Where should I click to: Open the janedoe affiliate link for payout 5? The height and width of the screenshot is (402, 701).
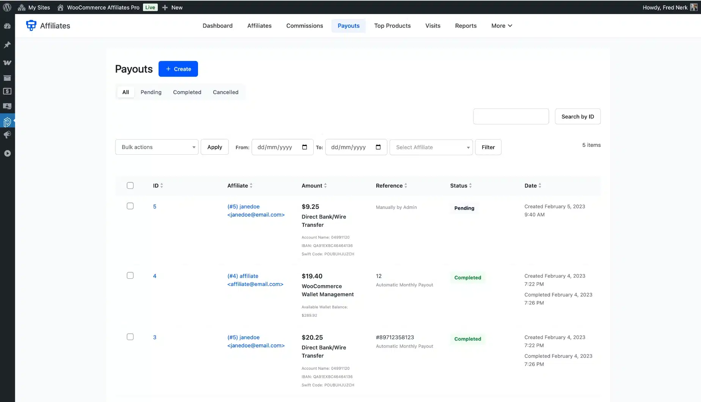244,207
